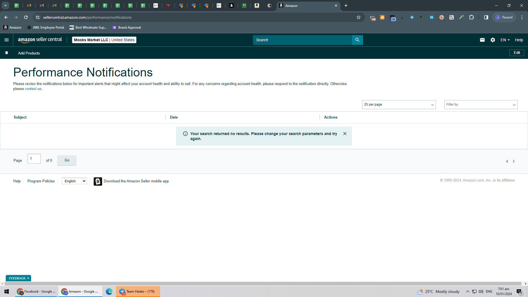Image resolution: width=528 pixels, height=297 pixels.
Task: Click the Date column header
Action: (174, 117)
